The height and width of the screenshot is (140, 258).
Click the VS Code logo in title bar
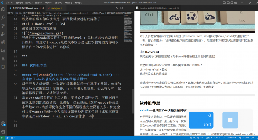coord(2,3)
